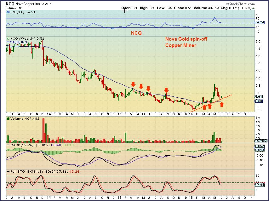269x201 pixels.
Task: Click the tall red volume spike bar
Action: point(43,130)
